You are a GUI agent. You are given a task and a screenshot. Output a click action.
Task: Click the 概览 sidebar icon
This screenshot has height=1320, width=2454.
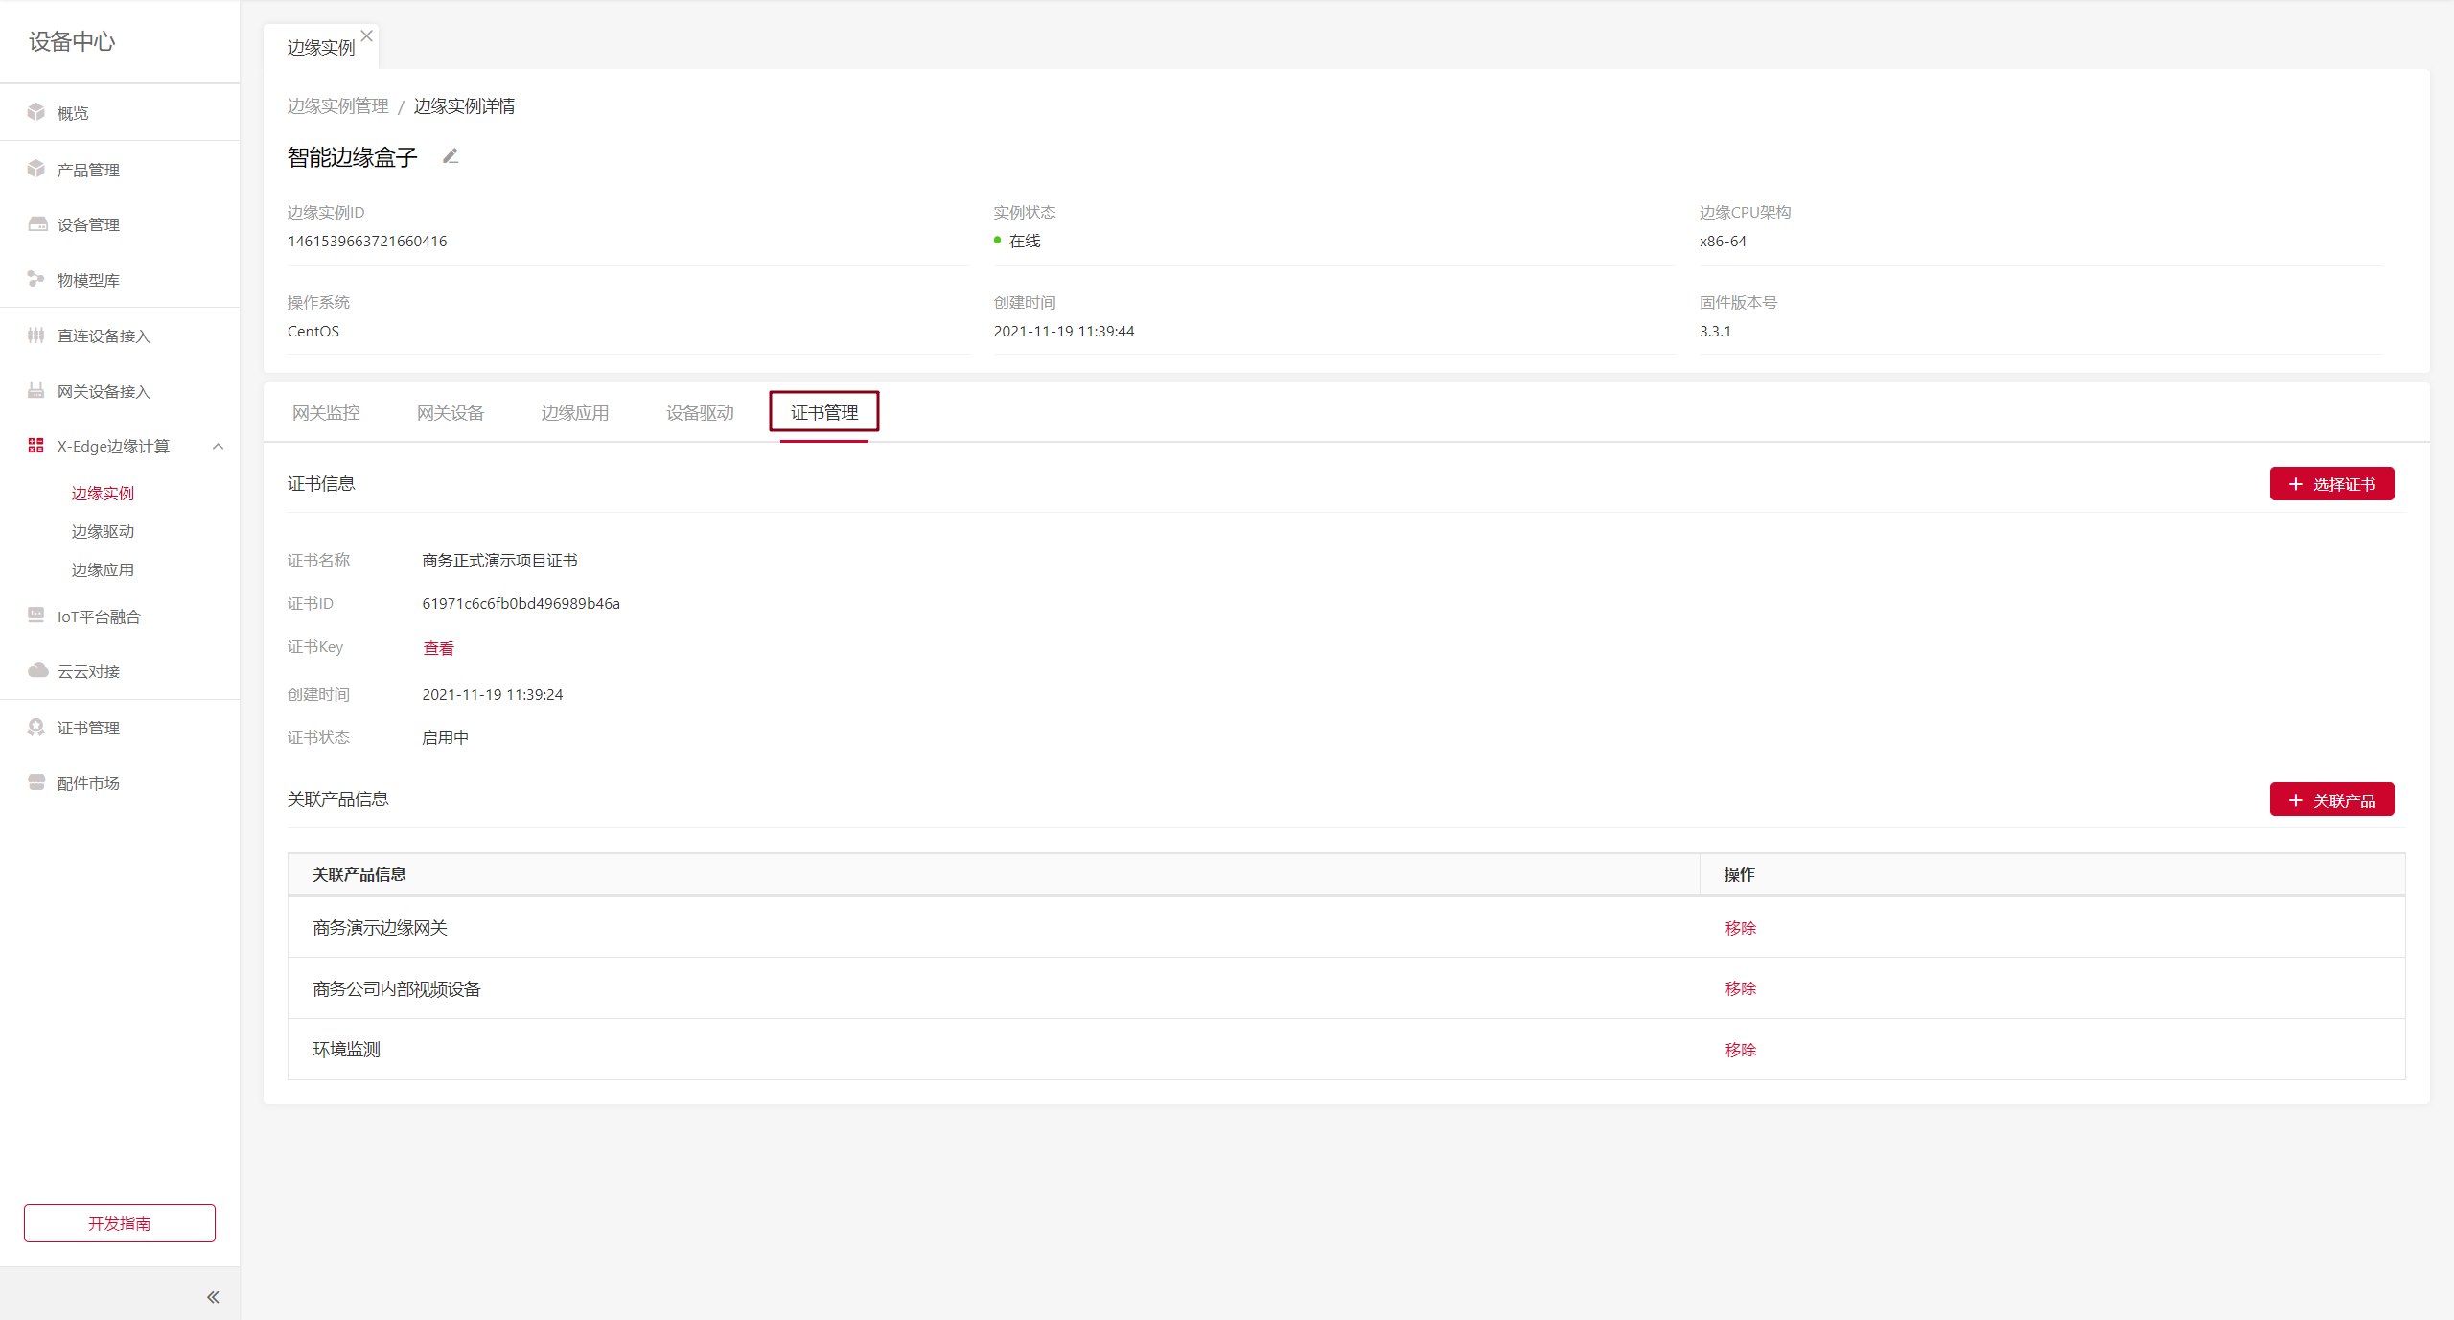point(36,112)
